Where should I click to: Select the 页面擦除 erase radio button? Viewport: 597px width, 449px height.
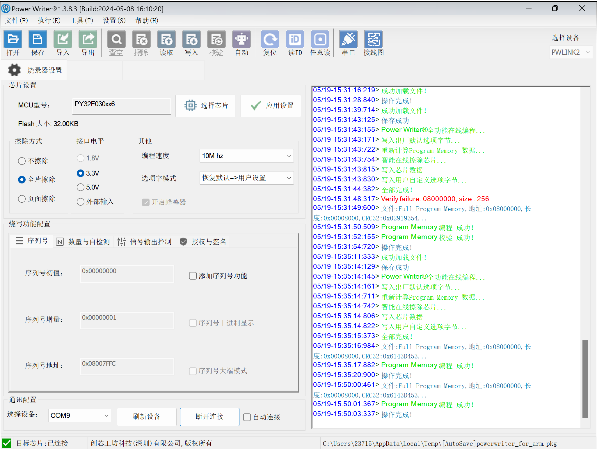22,199
